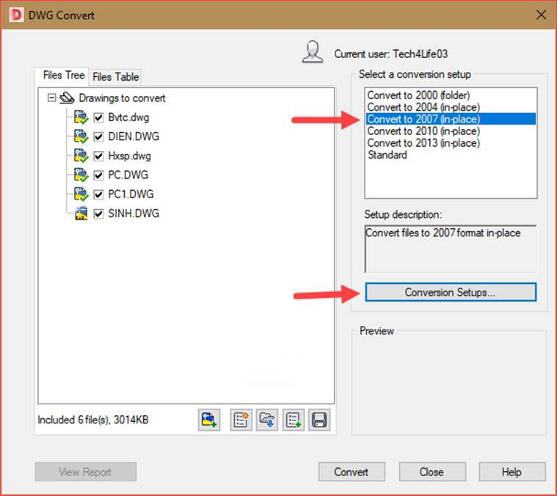Click the Preview pane area
This screenshot has height=496, width=557.
[x=449, y=384]
